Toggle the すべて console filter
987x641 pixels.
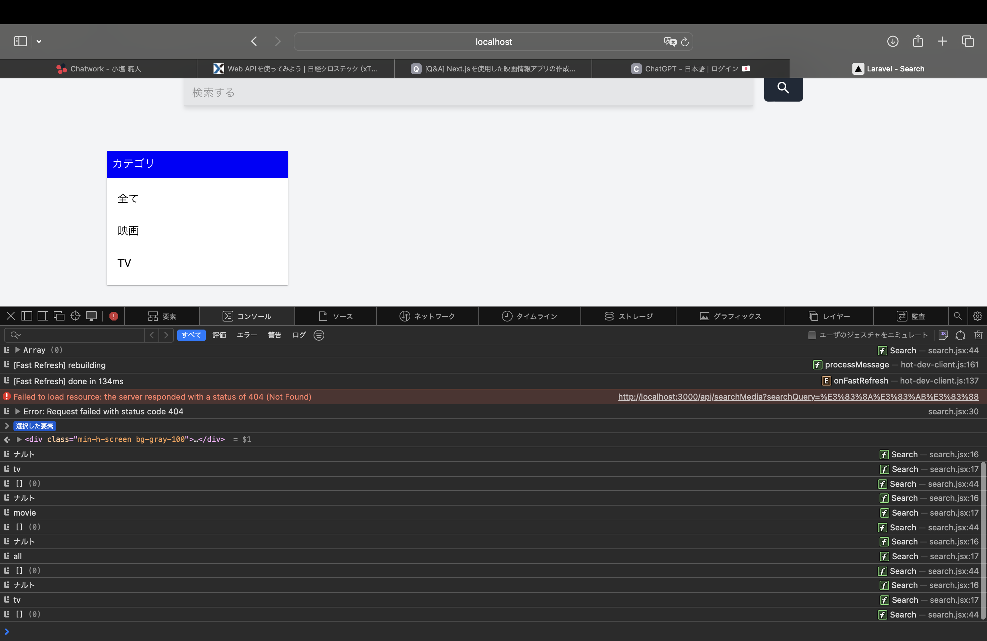pos(191,335)
